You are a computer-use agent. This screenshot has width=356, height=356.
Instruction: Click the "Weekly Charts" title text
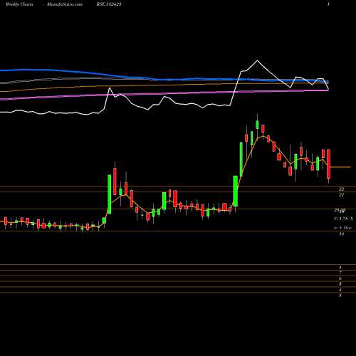pyautogui.click(x=19, y=4)
